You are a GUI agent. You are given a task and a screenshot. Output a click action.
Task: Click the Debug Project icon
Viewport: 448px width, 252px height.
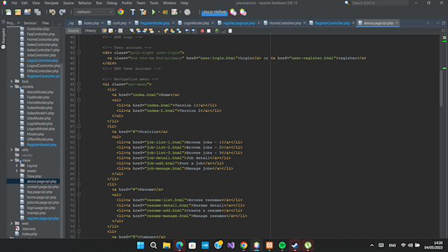tap(165, 12)
